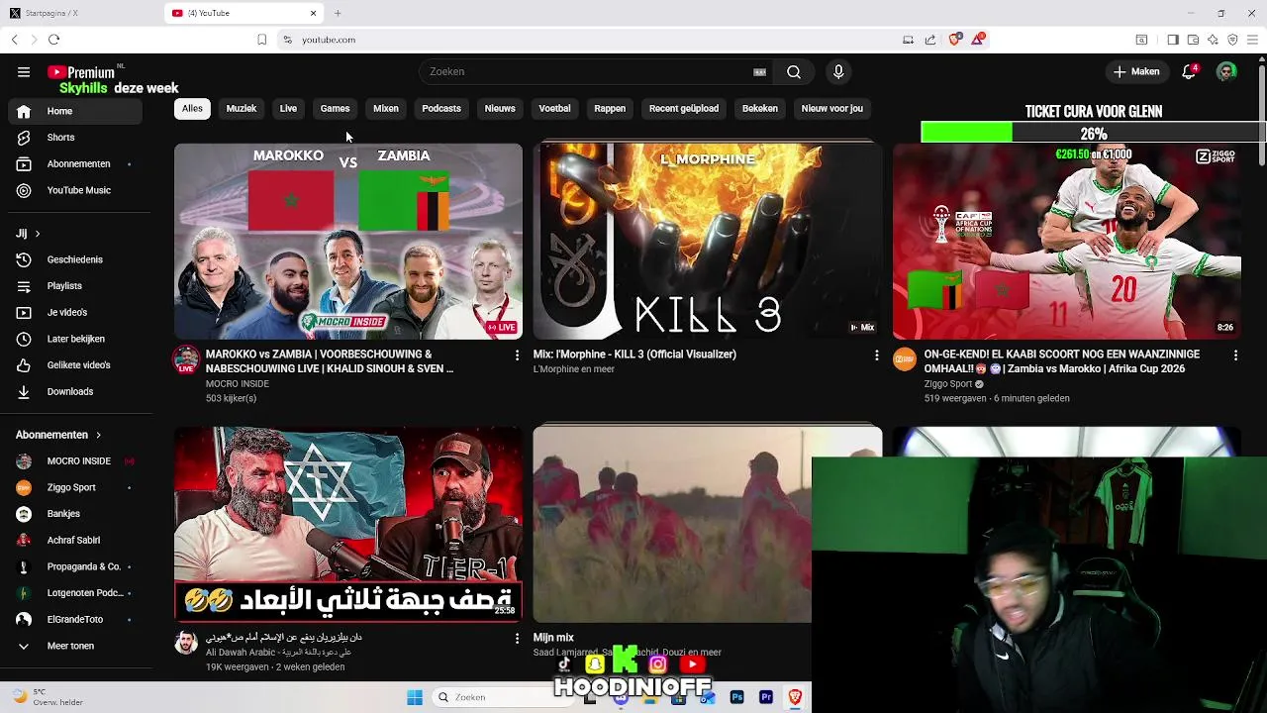This screenshot has width=1267, height=713.
Task: Open Playlists in the sidebar
Action: (77, 286)
